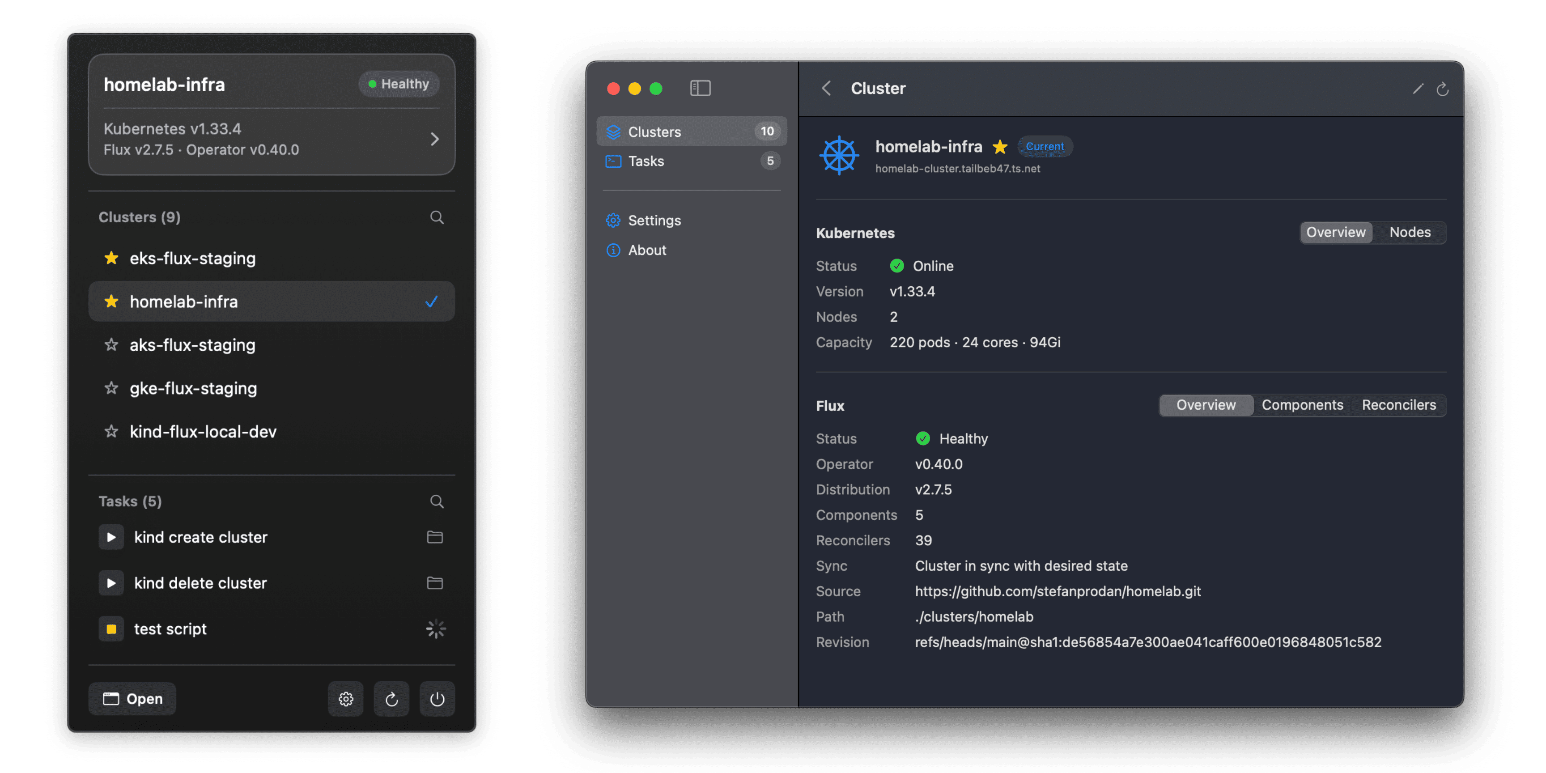Refresh the Cluster detail view

pos(1443,89)
